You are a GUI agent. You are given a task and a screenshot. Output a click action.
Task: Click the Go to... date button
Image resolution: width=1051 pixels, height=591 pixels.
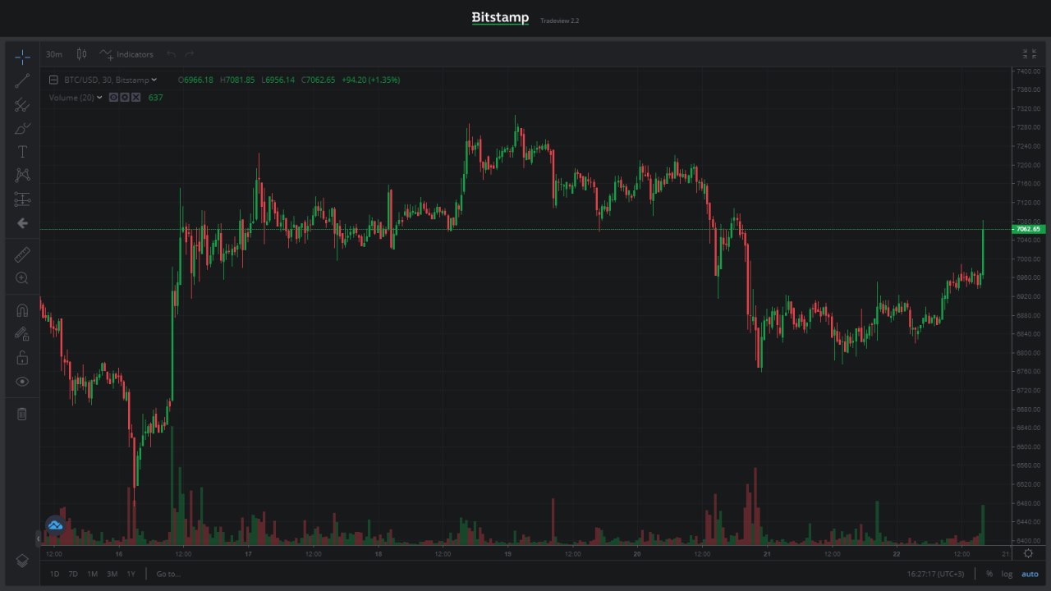168,574
